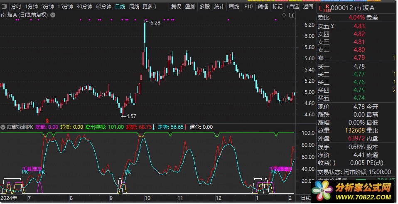398x204 pixels.
Task: Click 底部: 0.00 indicator value
Action: point(47,127)
